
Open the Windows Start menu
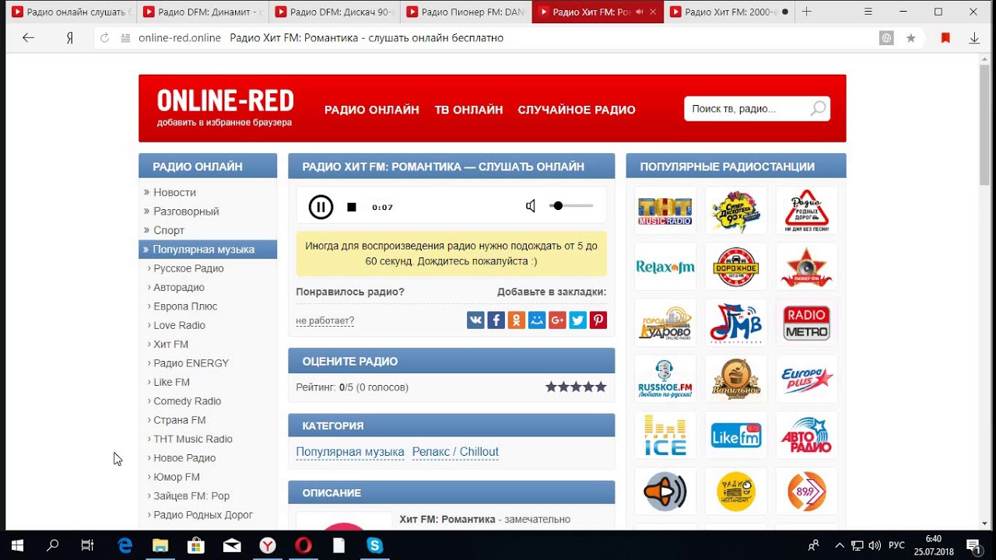17,545
